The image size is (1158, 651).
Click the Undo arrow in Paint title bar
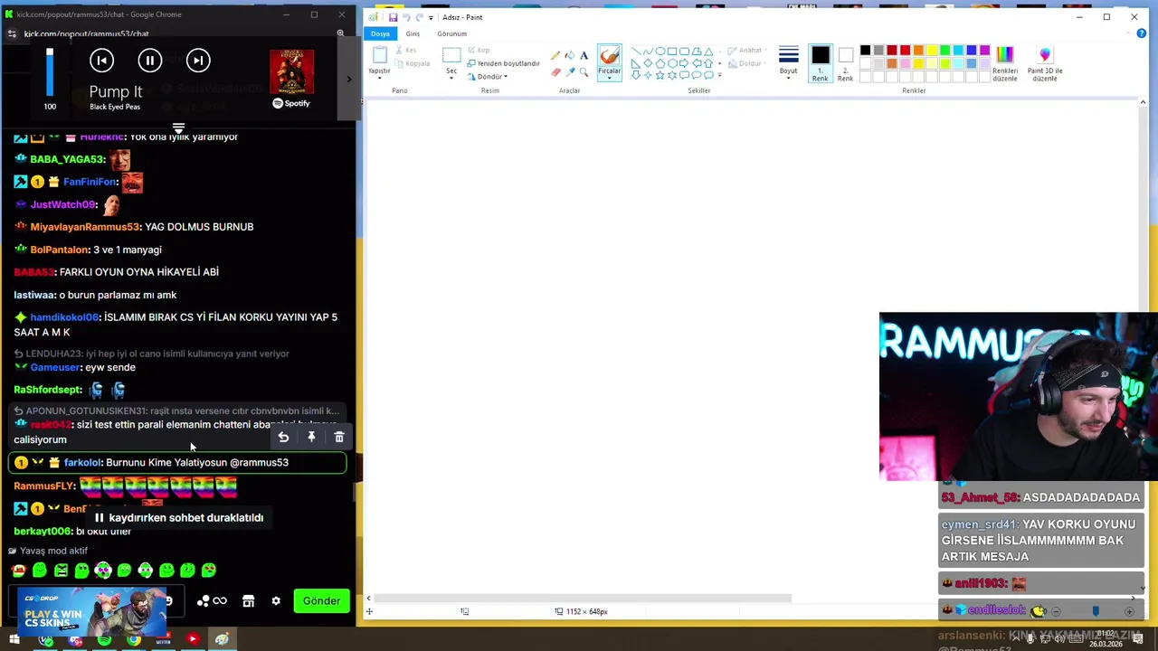[x=406, y=17]
